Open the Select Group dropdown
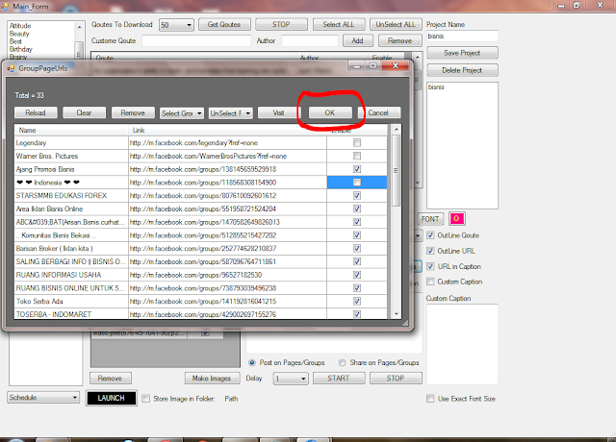The width and height of the screenshot is (616, 442). (x=182, y=113)
